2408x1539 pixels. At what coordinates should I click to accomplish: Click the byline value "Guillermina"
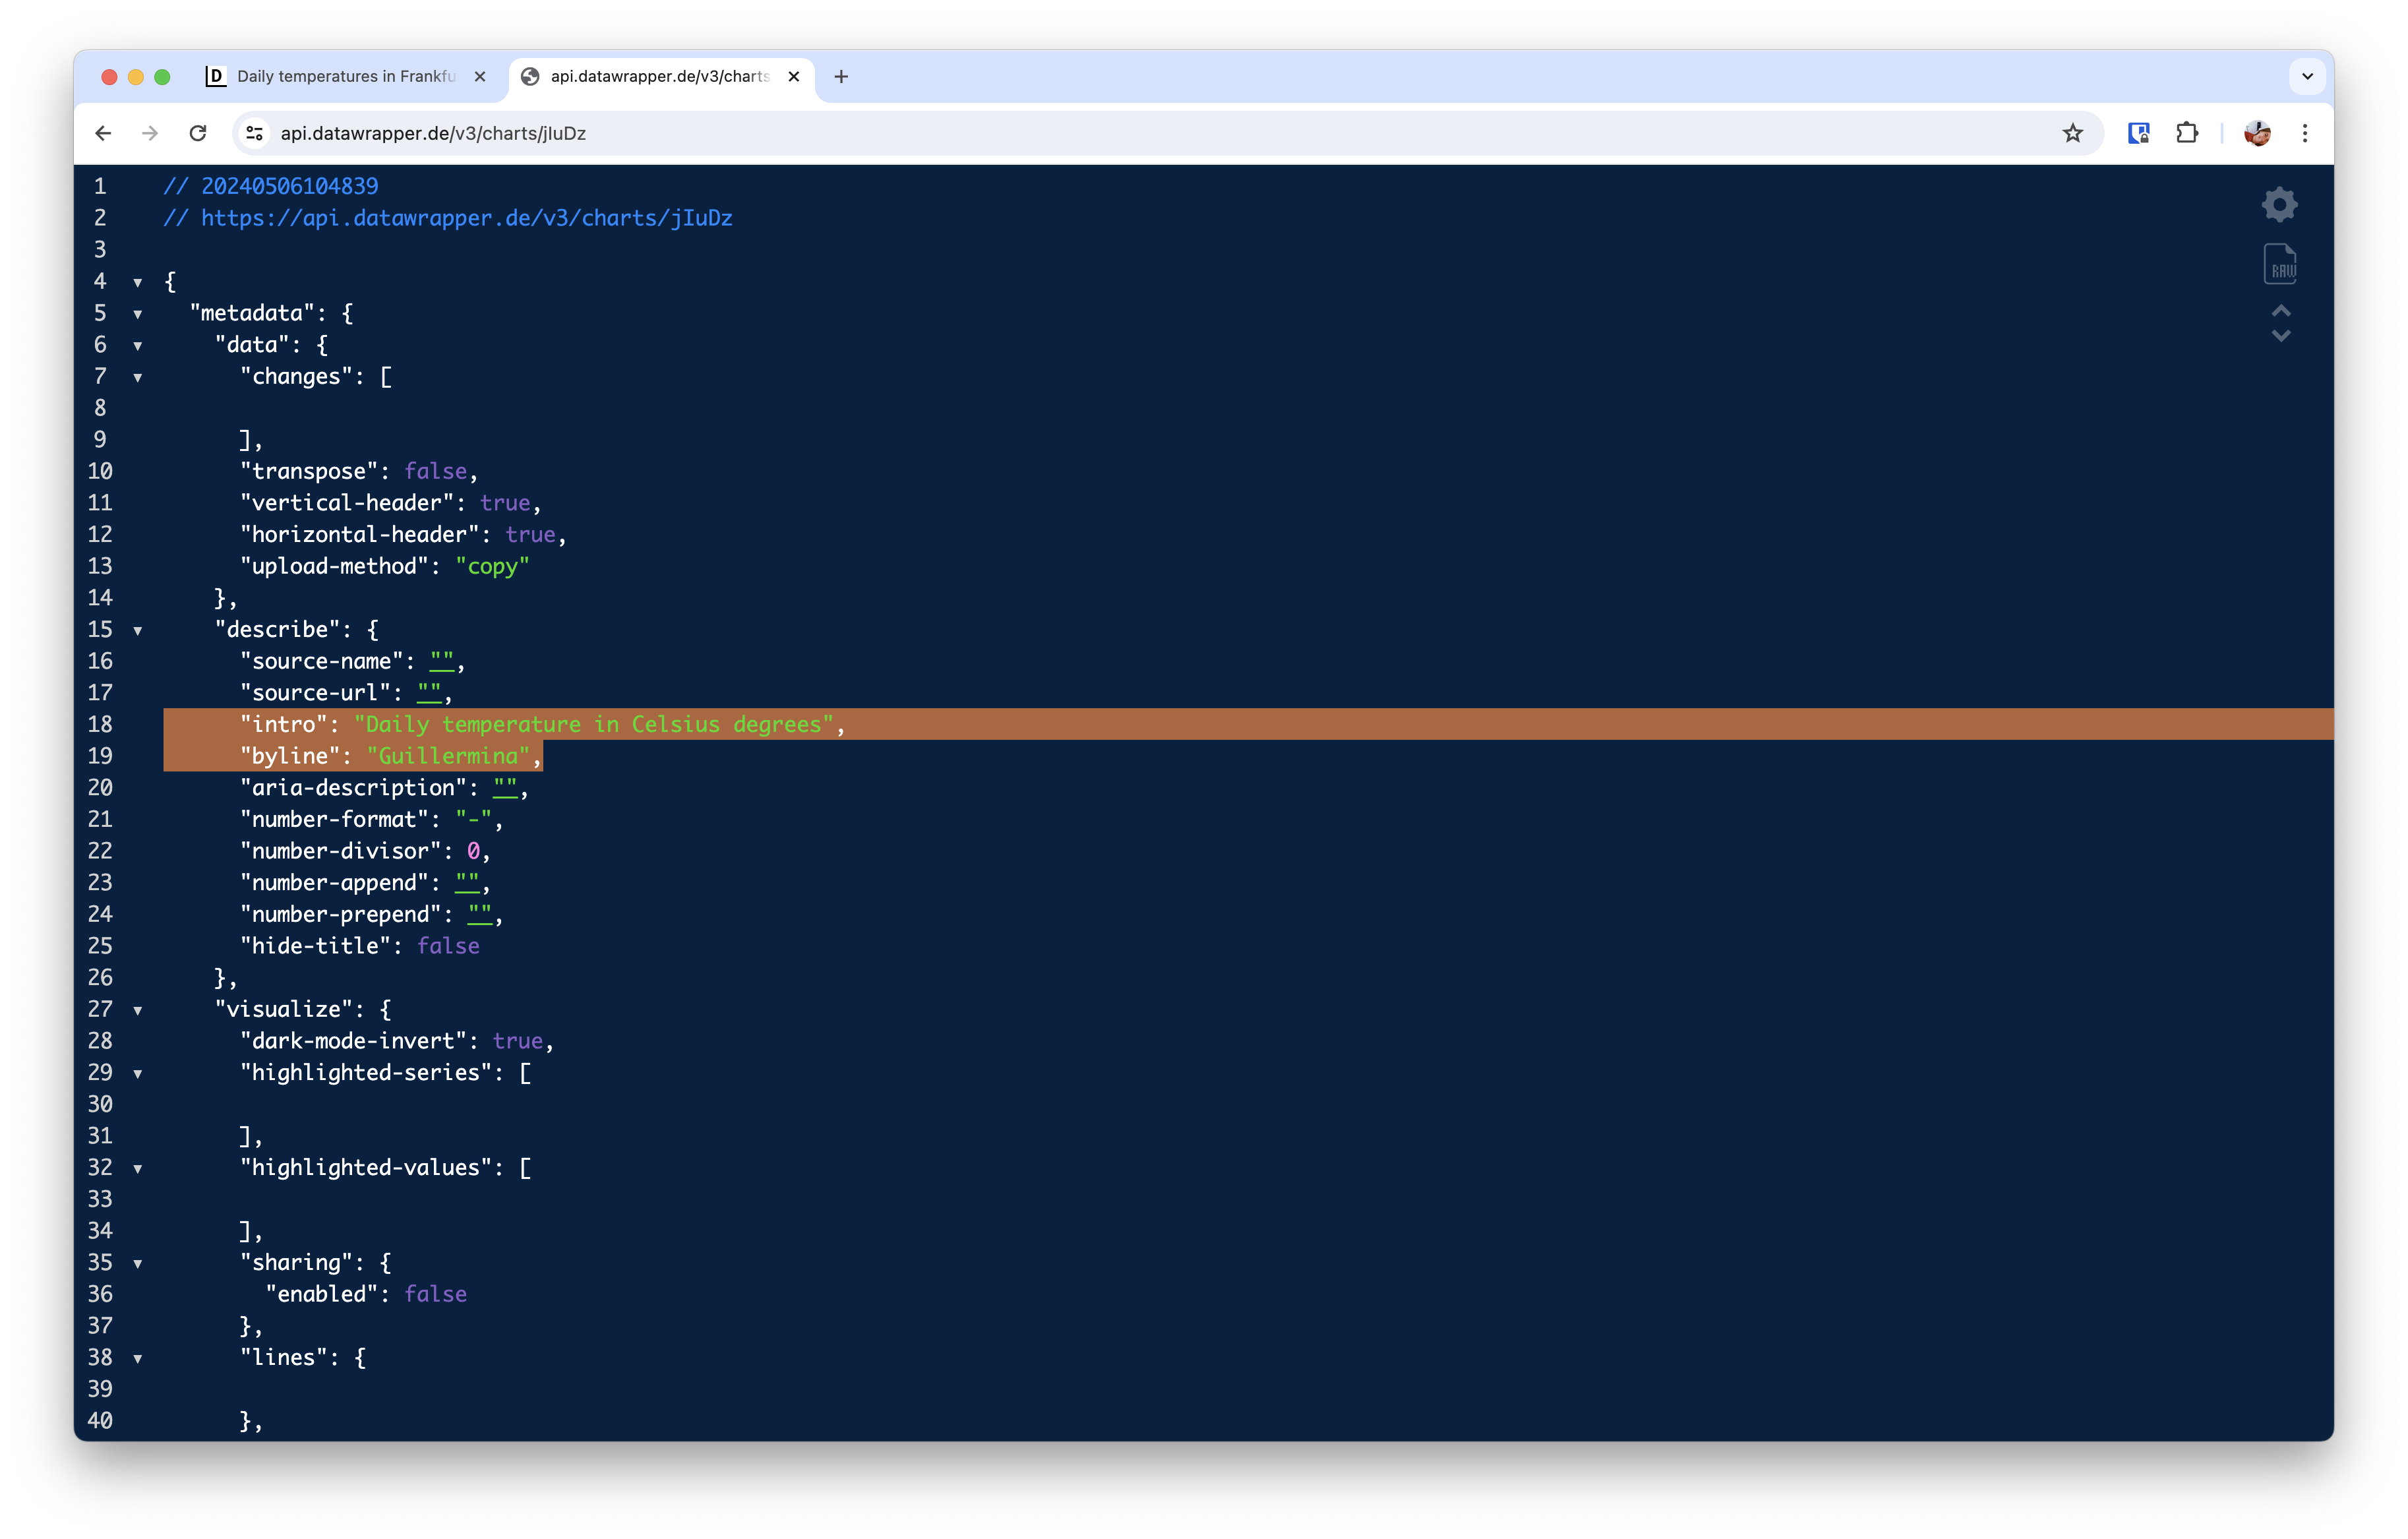pyautogui.click(x=448, y=756)
